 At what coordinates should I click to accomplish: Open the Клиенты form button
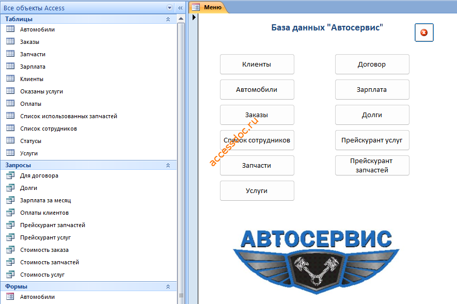click(x=257, y=65)
